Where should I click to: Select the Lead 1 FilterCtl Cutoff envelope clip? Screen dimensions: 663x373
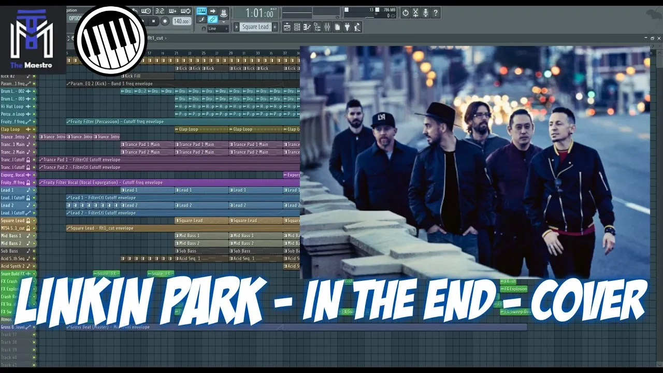tap(183, 197)
